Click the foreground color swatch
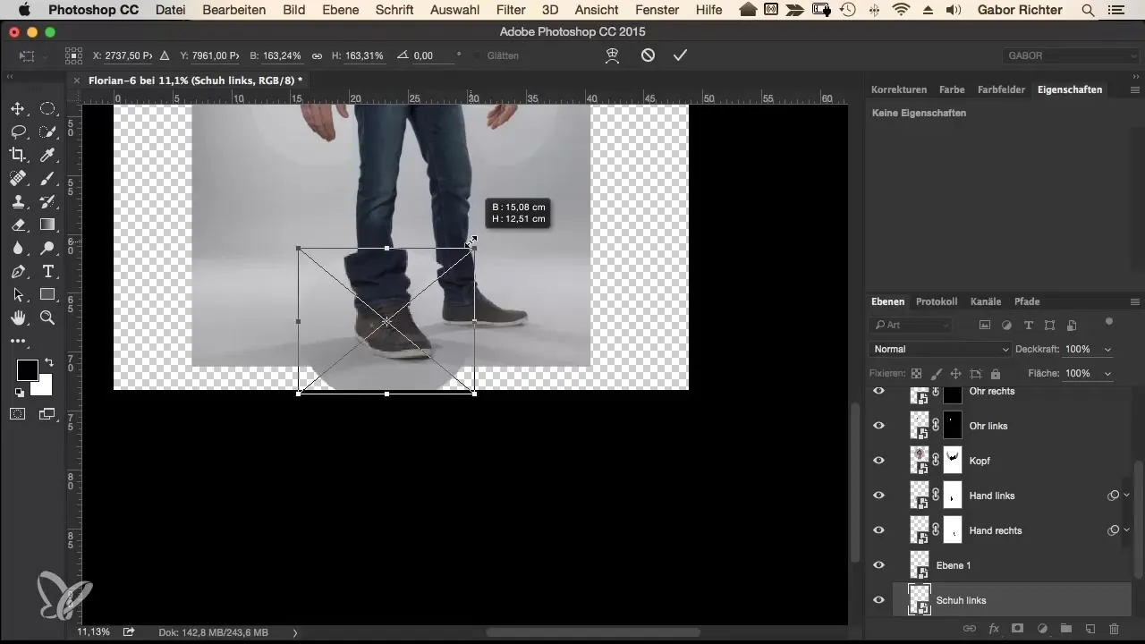 coord(27,369)
